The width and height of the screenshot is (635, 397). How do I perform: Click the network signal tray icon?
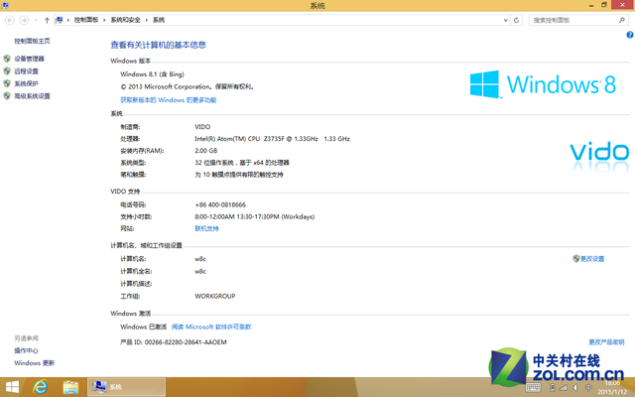point(563,388)
